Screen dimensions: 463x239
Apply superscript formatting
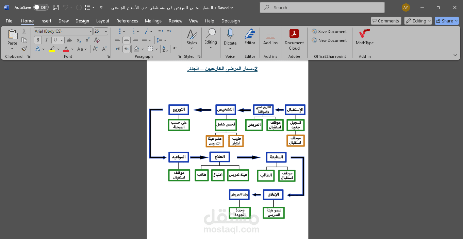(x=87, y=40)
